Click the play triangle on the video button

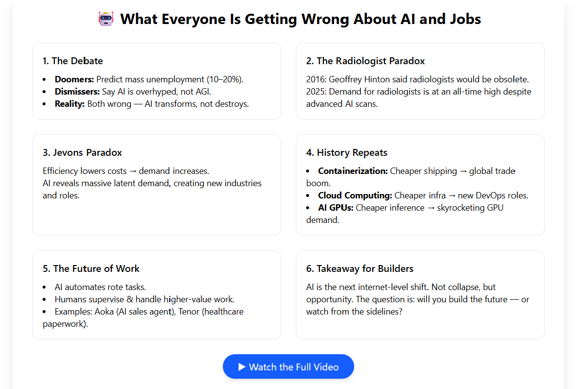pyautogui.click(x=242, y=367)
